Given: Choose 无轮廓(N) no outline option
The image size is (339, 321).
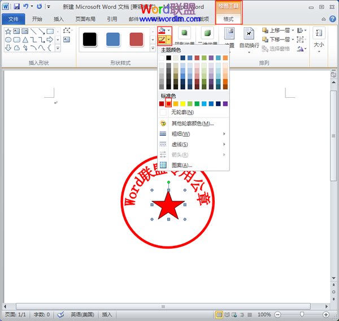Looking at the screenshot, I should pos(193,112).
